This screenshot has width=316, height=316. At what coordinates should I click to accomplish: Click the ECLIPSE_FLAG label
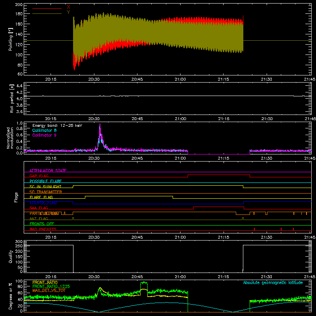click(x=43, y=203)
